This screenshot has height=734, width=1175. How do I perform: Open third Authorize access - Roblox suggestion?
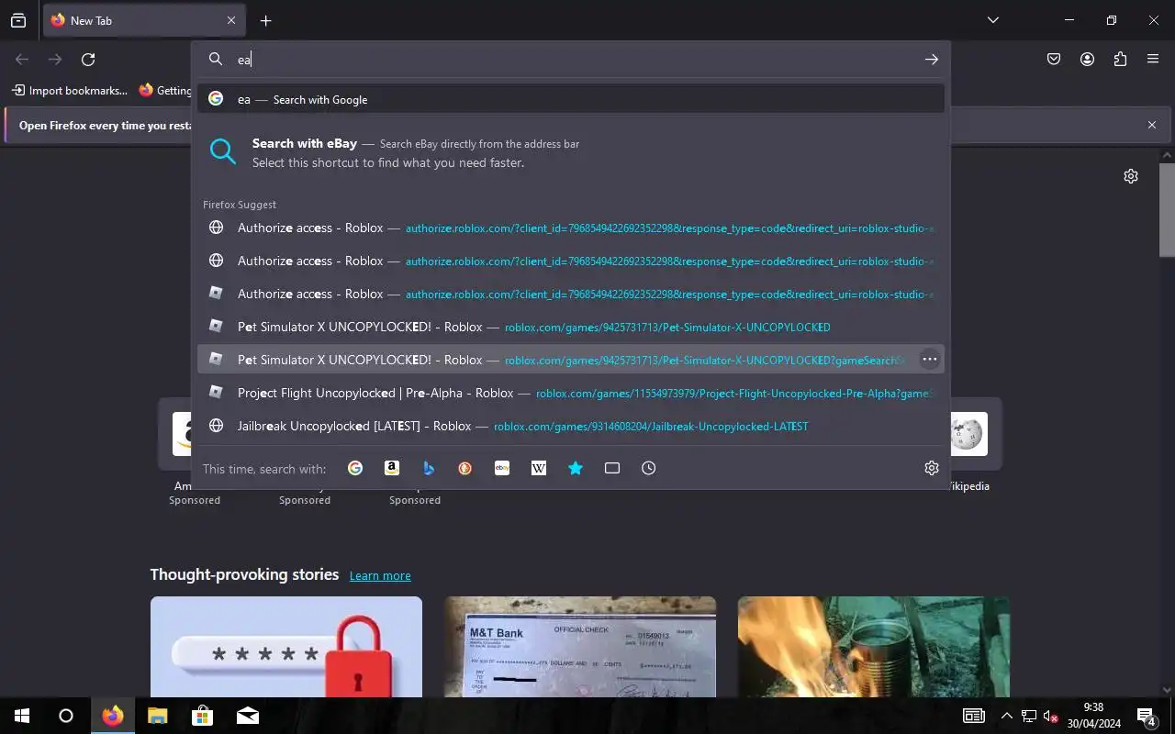tap(571, 294)
